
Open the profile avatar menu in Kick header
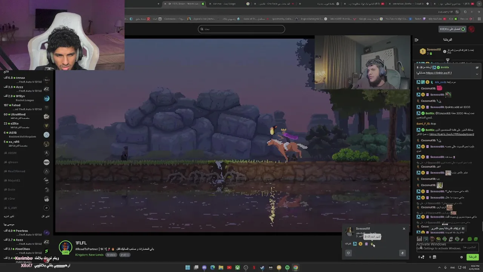[x=471, y=29]
